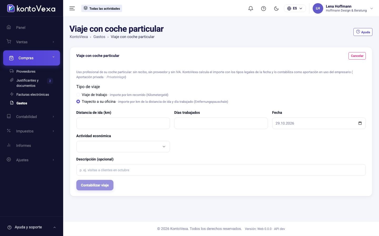Go to Panel in sidebar

pyautogui.click(x=32, y=28)
